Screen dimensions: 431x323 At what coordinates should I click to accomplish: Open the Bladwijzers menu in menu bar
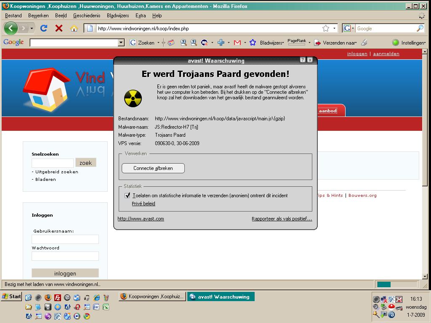[118, 16]
